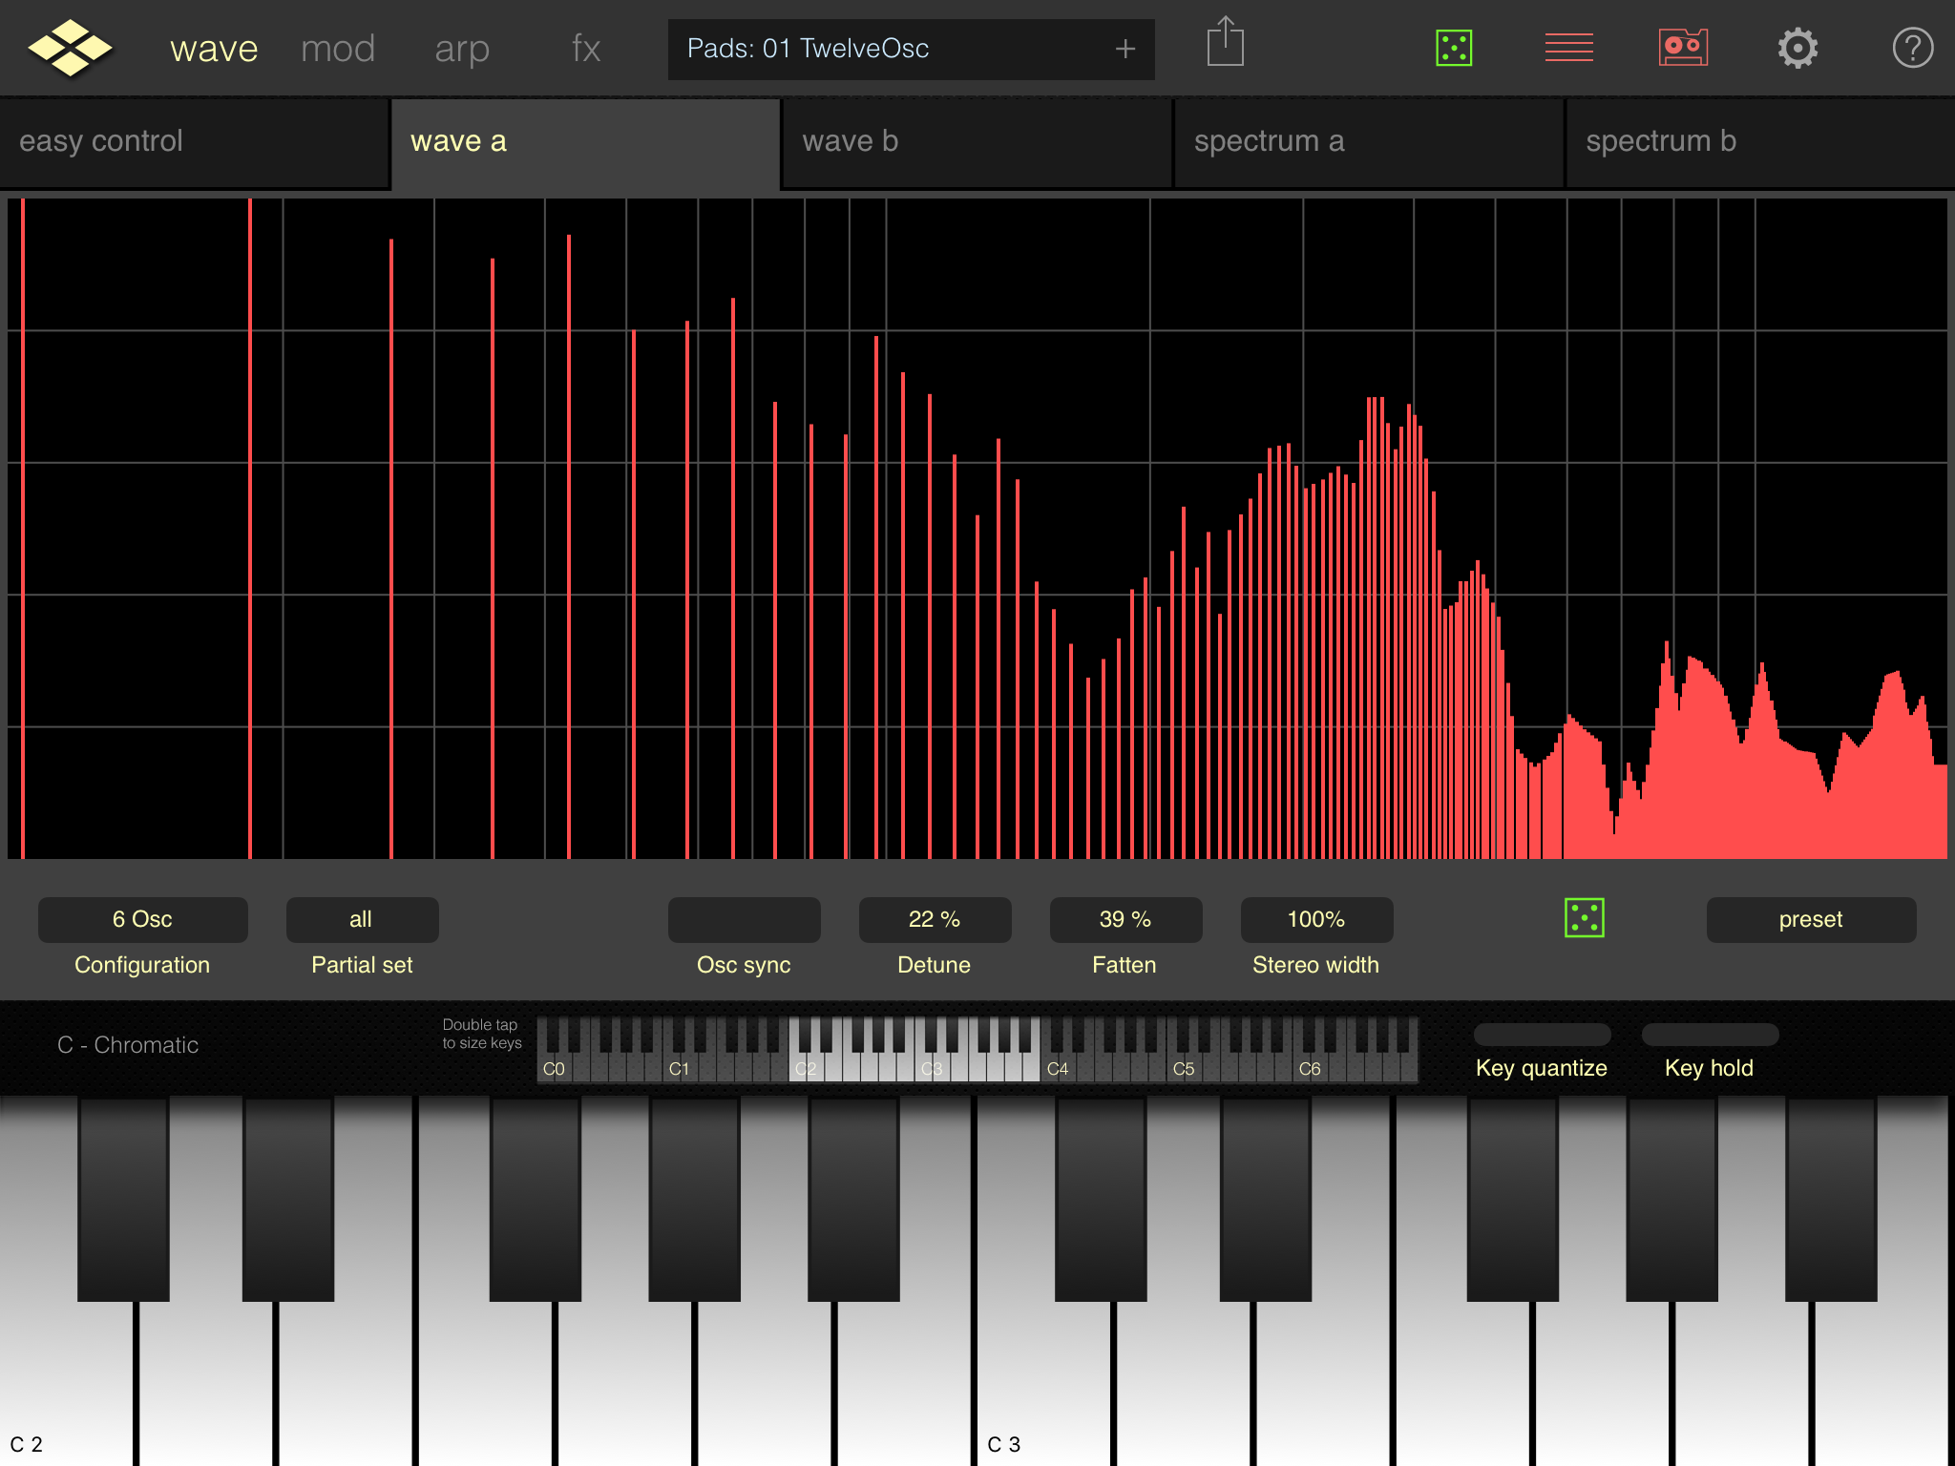
Task: Open the wave preset button
Action: [x=1812, y=919]
